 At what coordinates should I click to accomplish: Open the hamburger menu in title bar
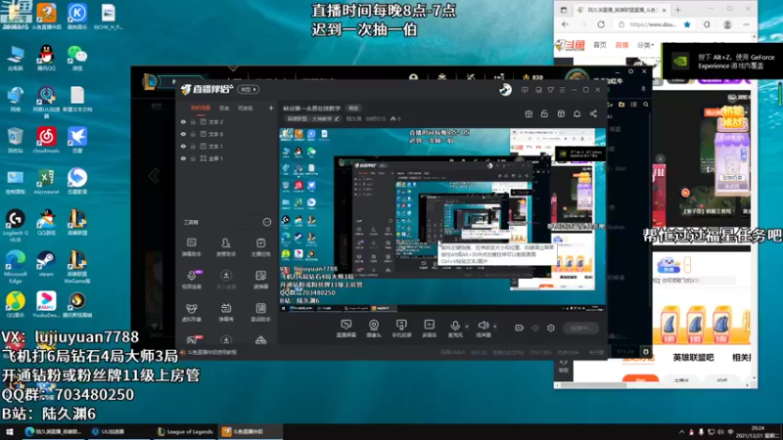(x=562, y=90)
